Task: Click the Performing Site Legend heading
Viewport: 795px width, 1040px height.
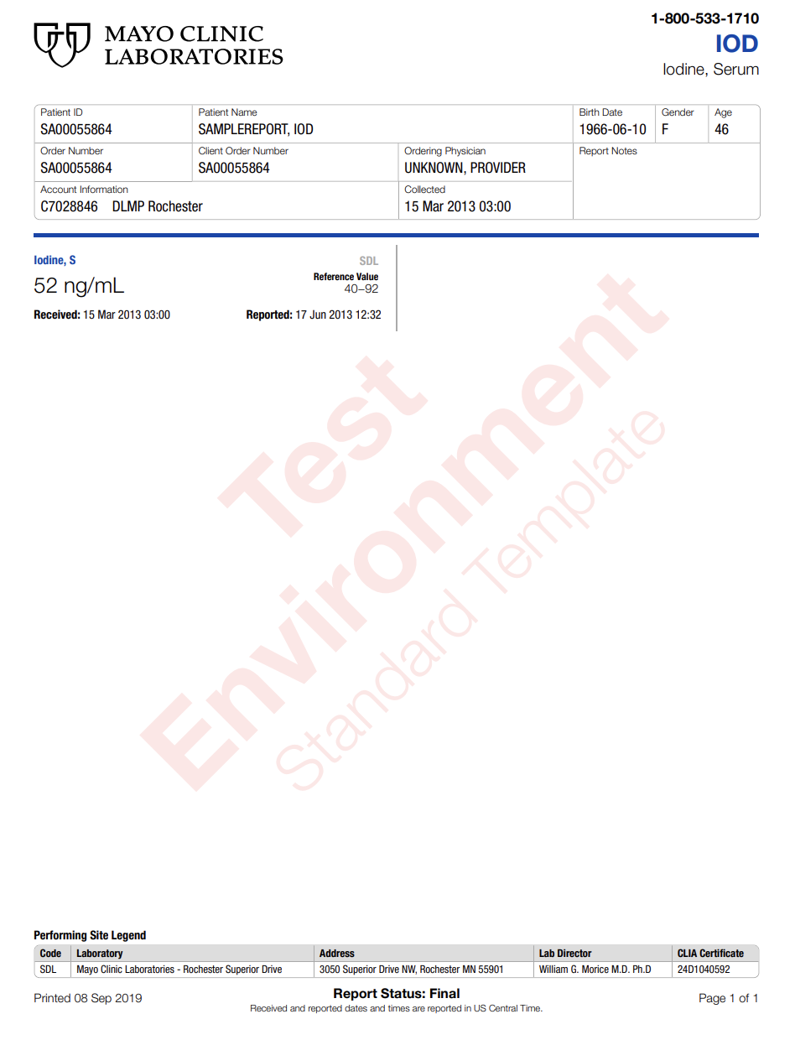Action: point(90,935)
